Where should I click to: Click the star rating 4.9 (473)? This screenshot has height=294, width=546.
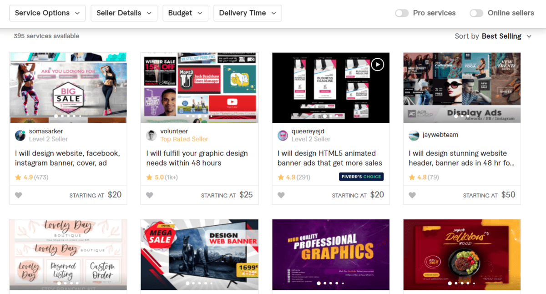point(32,177)
